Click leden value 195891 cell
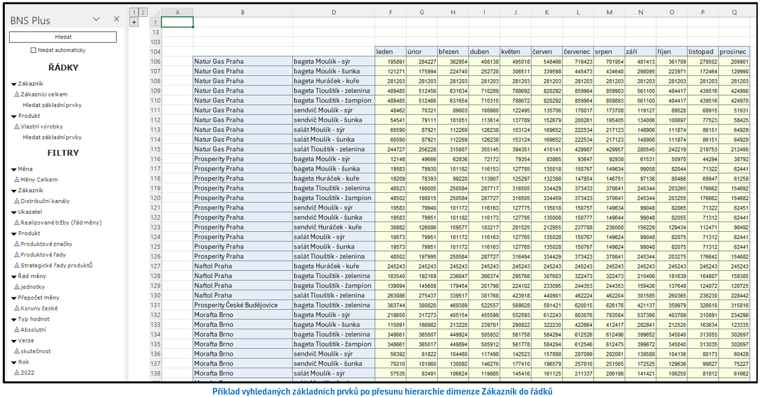 (390, 61)
